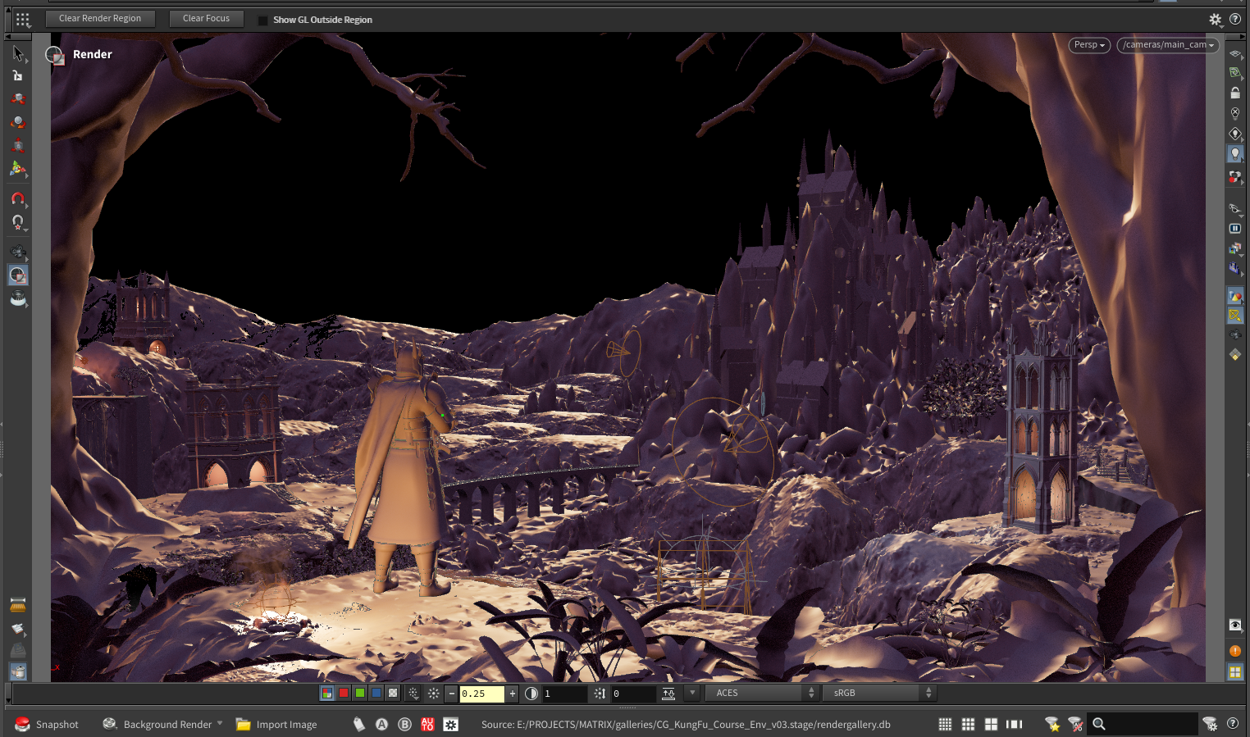Switch to smallest thumbnail grid view

coord(945,724)
